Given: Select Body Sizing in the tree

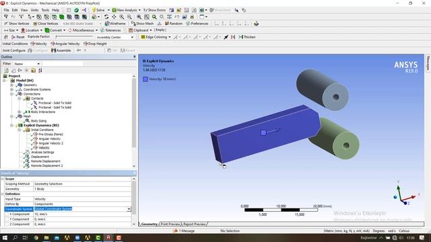Looking at the screenshot, I should (x=38, y=121).
